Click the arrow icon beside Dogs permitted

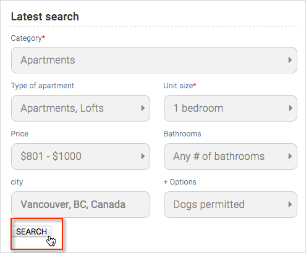pyautogui.click(x=290, y=204)
